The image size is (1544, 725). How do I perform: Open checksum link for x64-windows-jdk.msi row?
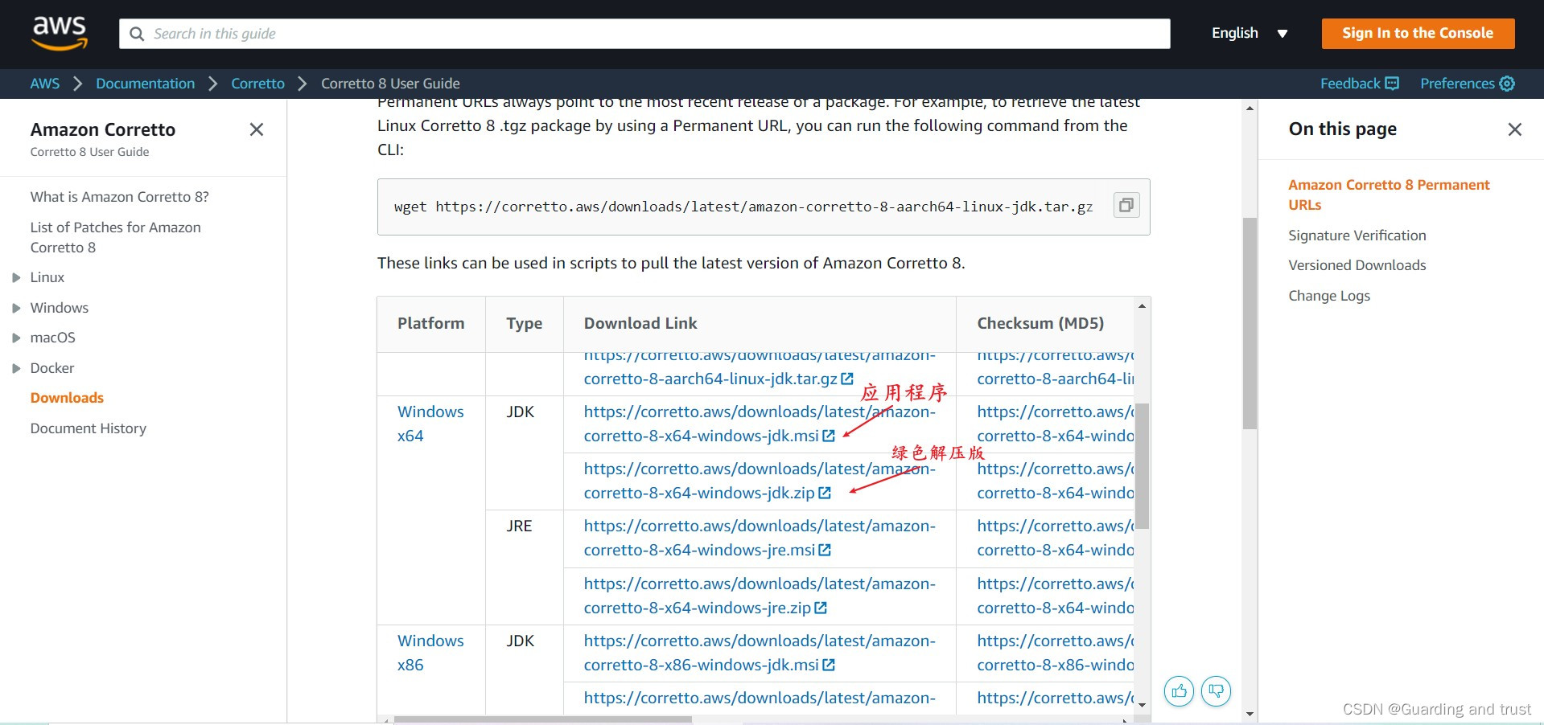(x=1055, y=424)
